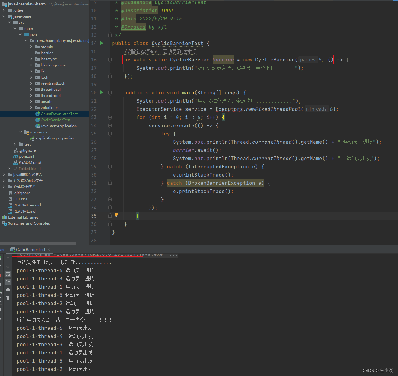Open the LICENSE file
This screenshot has width=398, height=376.
(x=21, y=199)
